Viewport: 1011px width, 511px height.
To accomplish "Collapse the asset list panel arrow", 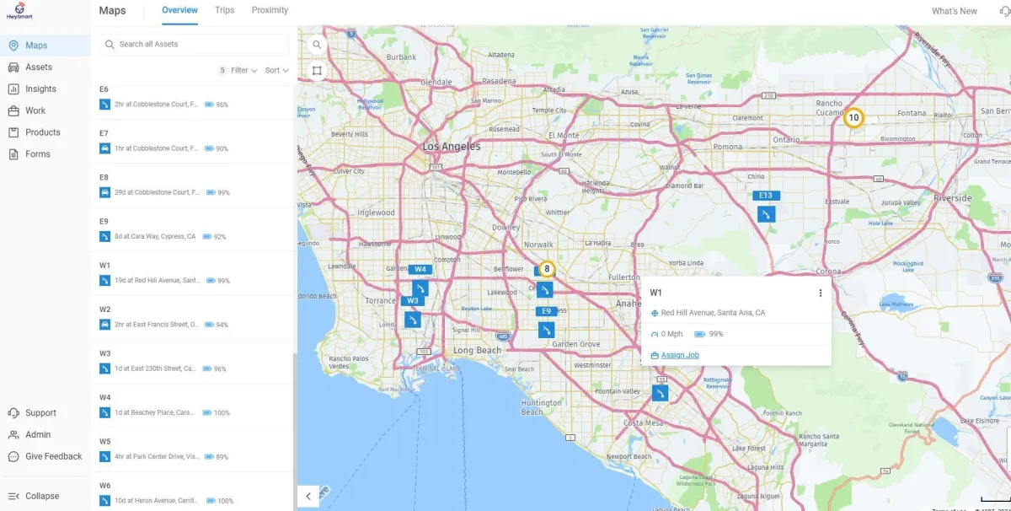I will coord(308,496).
